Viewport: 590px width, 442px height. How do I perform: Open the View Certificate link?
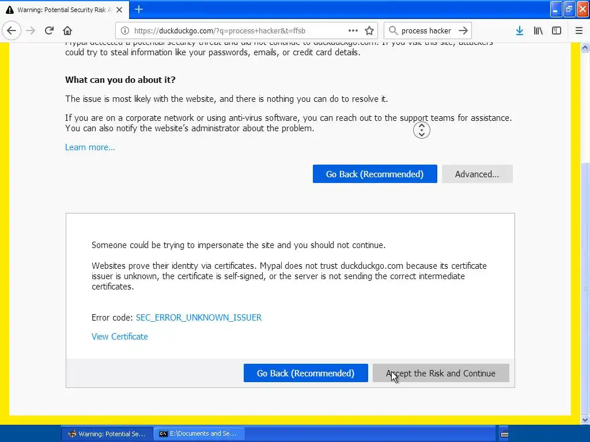(x=120, y=337)
